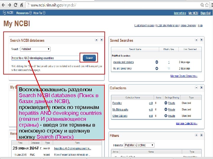
Task: Go forward using the browser forward arrow
Action: point(9,5)
